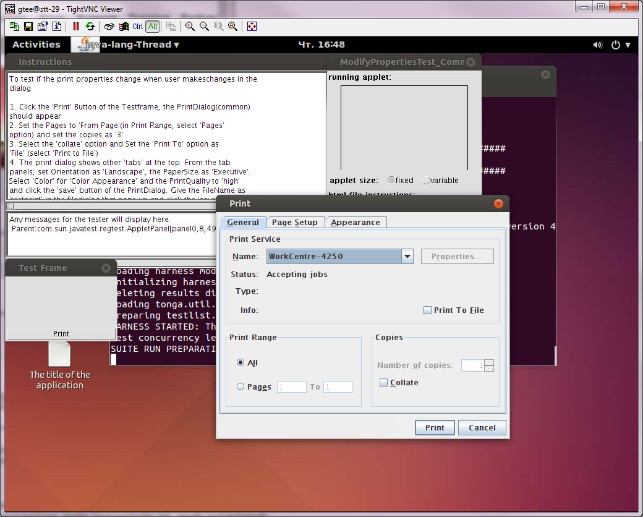The width and height of the screenshot is (643, 517).
Task: Click the New connection toolbar icon
Action: pyautogui.click(x=14, y=27)
